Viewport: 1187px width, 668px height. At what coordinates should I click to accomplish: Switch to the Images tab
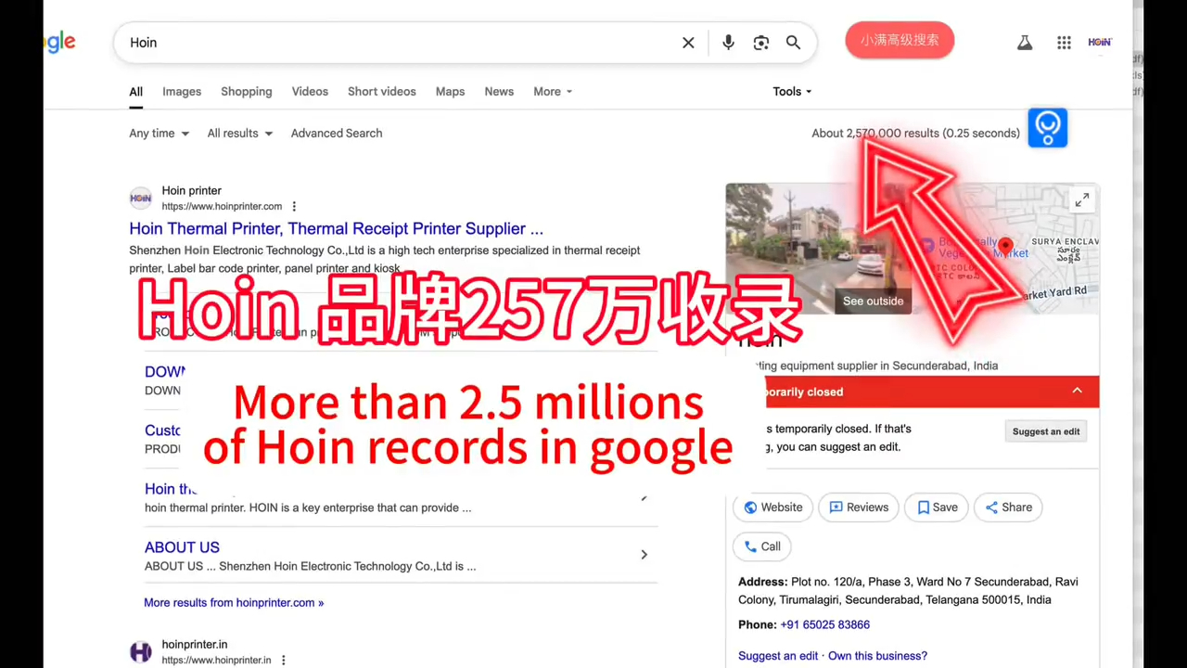(182, 92)
